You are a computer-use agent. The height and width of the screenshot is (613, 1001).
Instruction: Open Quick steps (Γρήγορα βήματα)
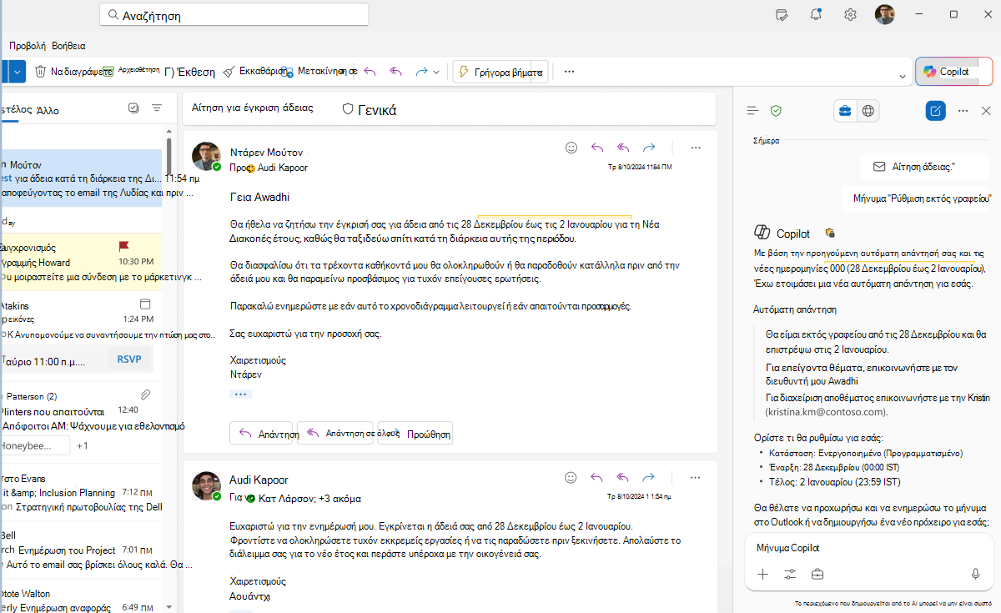[x=502, y=72]
